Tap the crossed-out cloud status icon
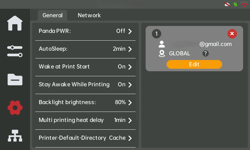The image size is (250, 150). tap(227, 4)
